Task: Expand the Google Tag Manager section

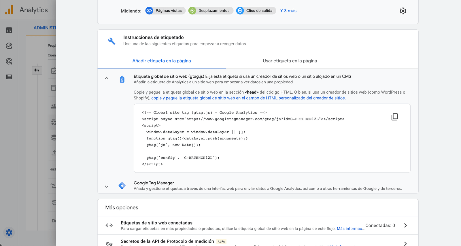Action: (107, 186)
